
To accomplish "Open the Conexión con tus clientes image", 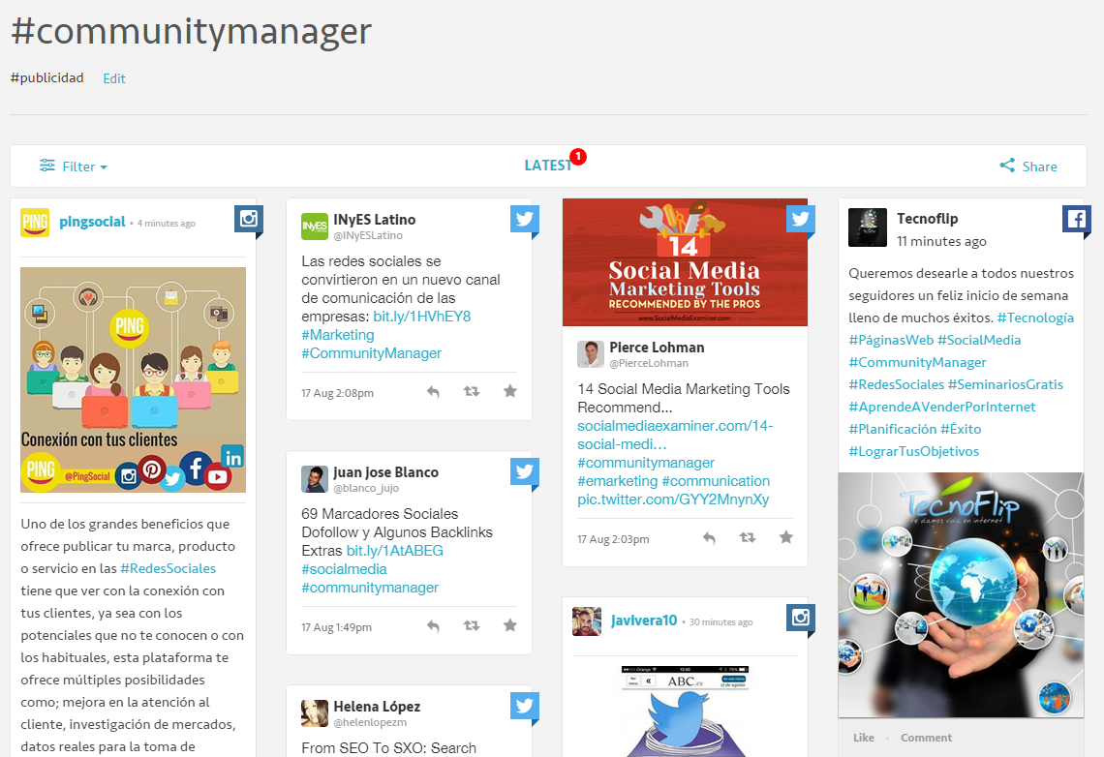I will click(x=133, y=379).
